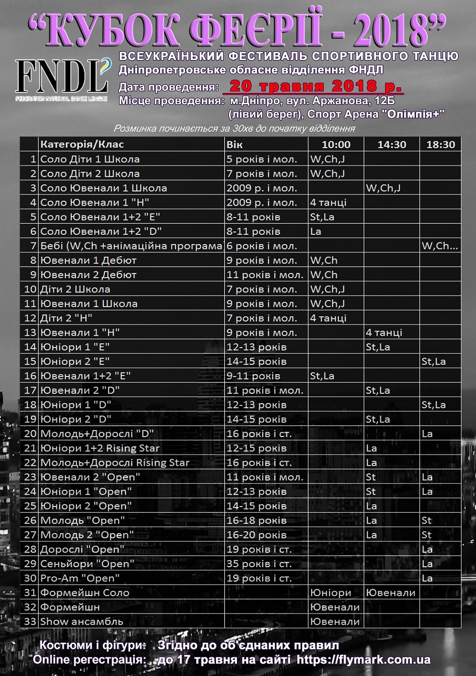
Task: Click "Юніори" in the Формейшн Соло row
Action: click(x=331, y=593)
